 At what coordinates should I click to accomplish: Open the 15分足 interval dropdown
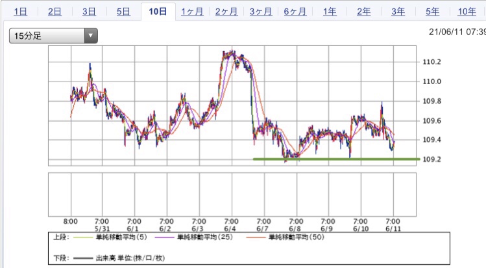53,36
